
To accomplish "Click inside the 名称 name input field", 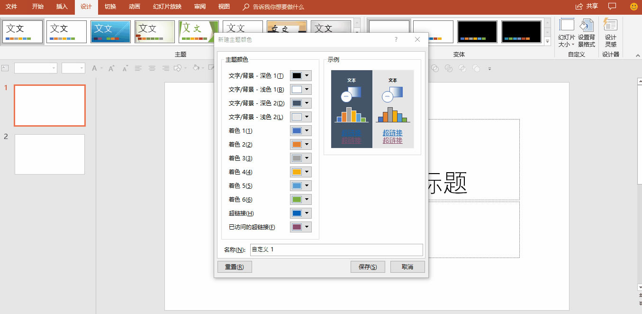I will click(336, 250).
